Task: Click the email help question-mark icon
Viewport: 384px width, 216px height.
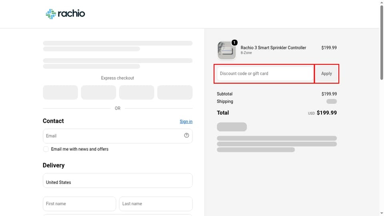Action: click(186, 136)
